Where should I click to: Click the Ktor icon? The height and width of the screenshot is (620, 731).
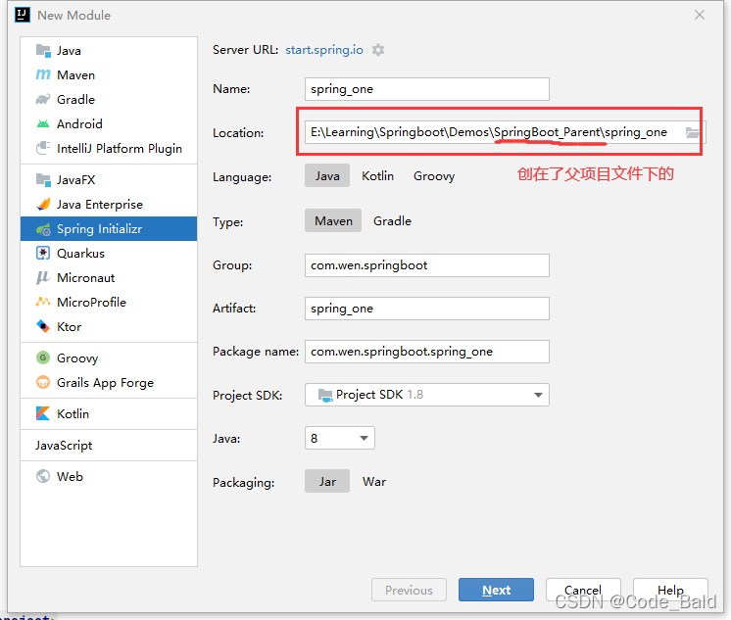pos(43,326)
